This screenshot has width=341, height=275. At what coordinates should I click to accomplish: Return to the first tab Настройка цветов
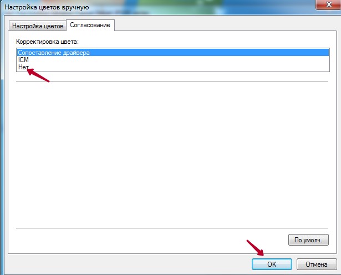[38, 26]
